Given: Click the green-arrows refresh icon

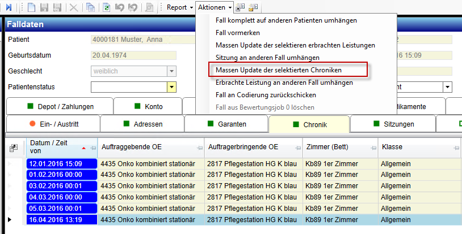Looking at the screenshot, I should coord(106,7).
